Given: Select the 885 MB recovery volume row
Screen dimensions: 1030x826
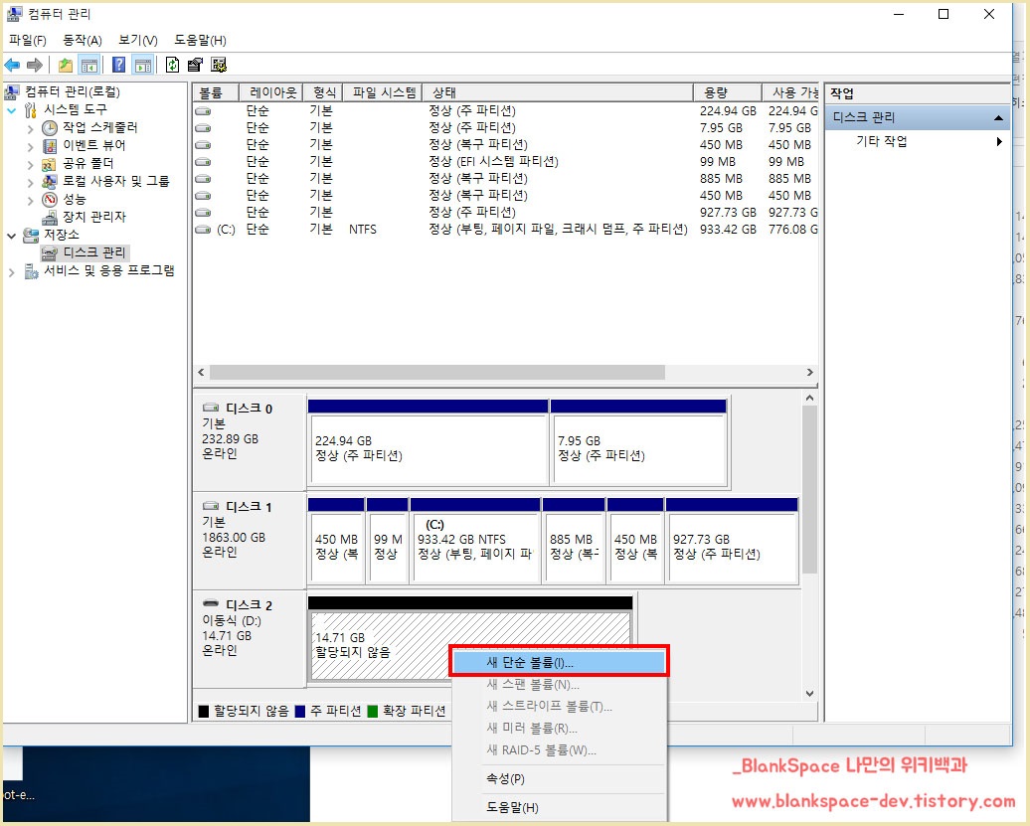Looking at the screenshot, I should coord(506,179).
